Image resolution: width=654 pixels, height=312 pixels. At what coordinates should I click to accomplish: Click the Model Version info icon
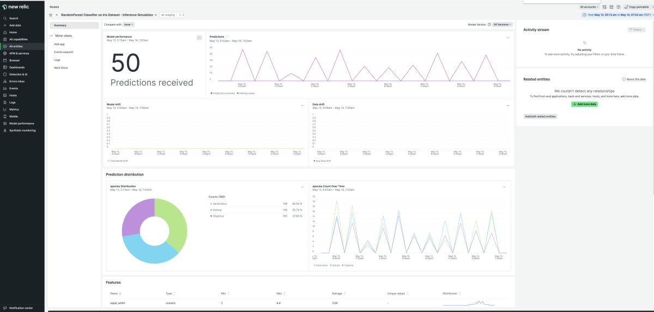coord(489,25)
